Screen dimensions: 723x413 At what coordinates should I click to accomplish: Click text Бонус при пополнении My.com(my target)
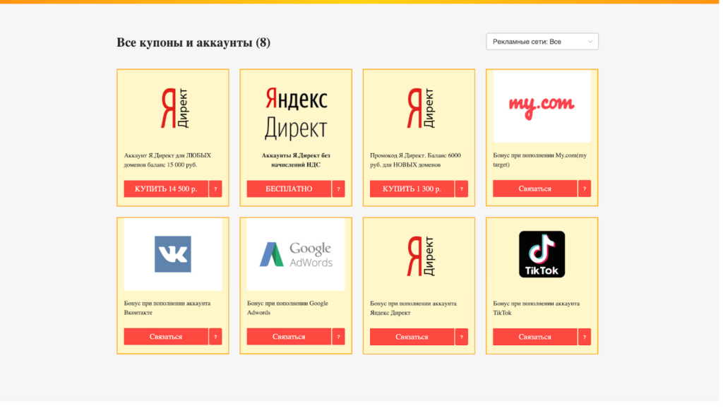[x=540, y=160]
